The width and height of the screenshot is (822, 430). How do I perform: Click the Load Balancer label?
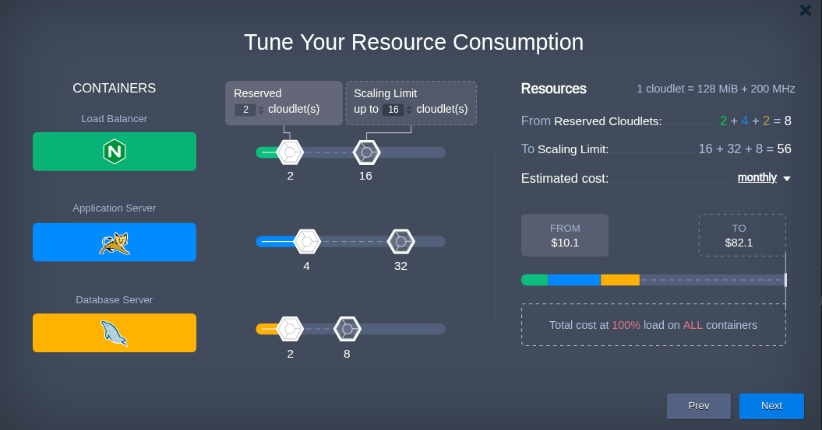click(115, 119)
